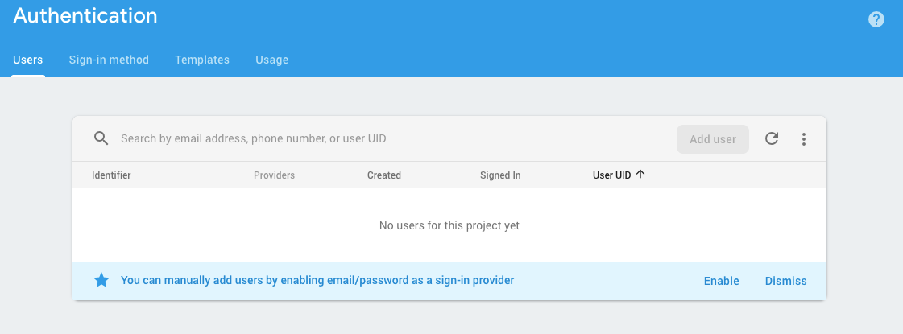Click the manually add users banner text
Screen dimensions: 903x334
pos(317,280)
